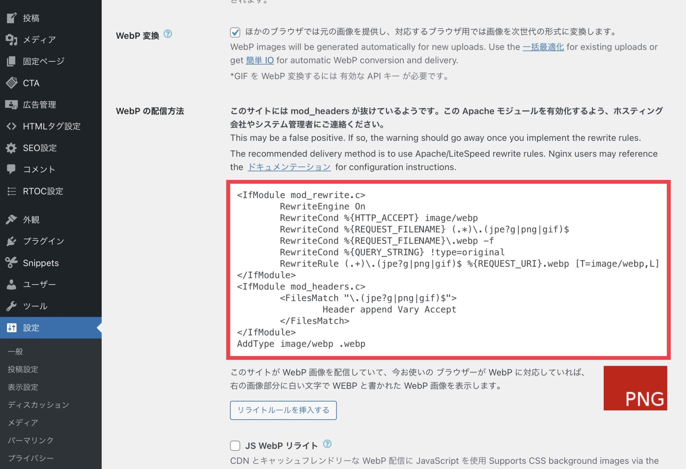Viewport: 686px width, 469px height.
Task: Click the Plugins (プラグイン) plug icon
Action: coord(11,241)
